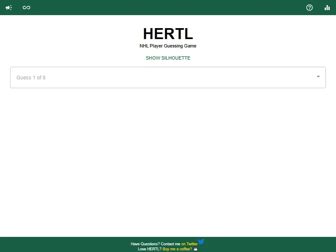Expand the player guess dropdown arrow
Screen dimensions: 336x252
point(318,76)
